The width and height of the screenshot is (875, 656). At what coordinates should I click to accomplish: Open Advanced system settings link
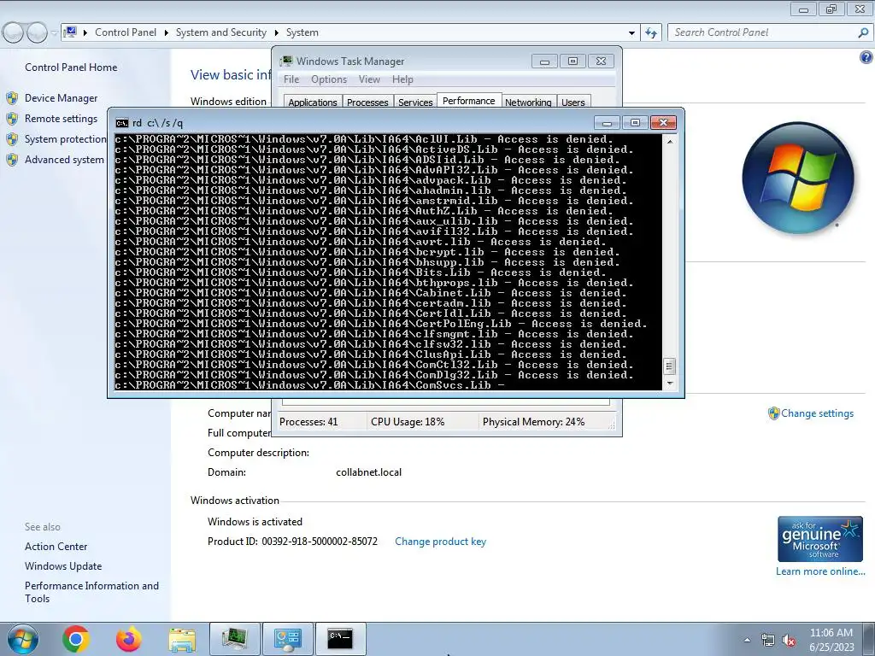point(64,160)
